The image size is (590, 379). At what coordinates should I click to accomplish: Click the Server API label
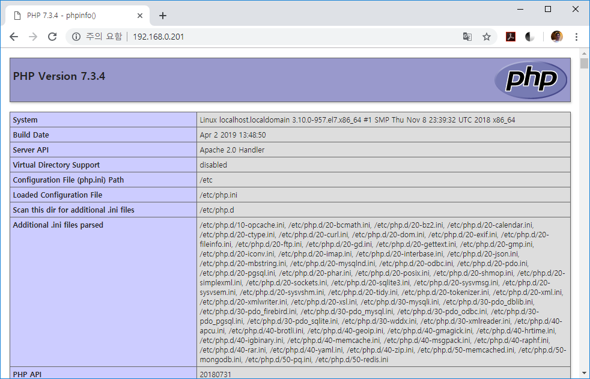point(31,150)
